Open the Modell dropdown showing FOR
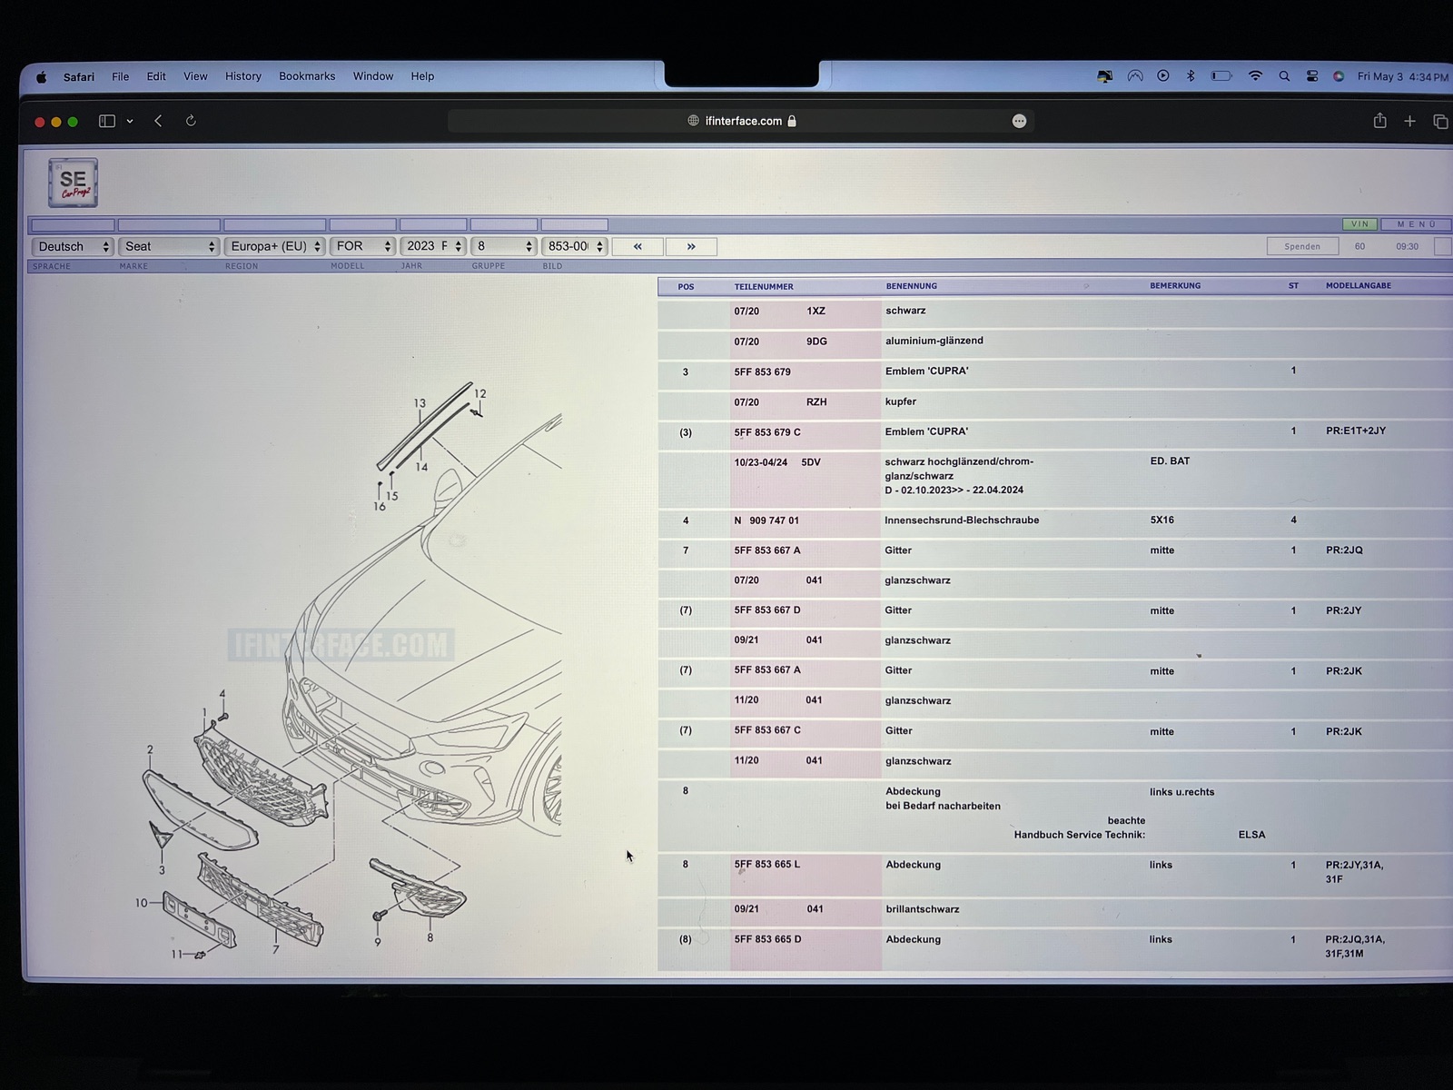The width and height of the screenshot is (1453, 1090). pyautogui.click(x=362, y=246)
